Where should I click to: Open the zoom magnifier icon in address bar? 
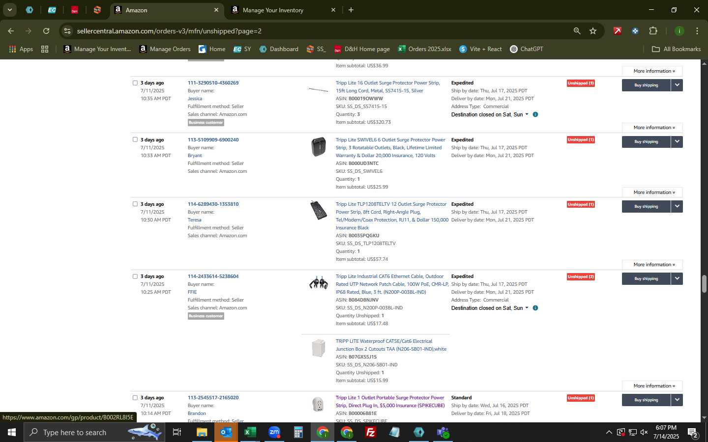tap(577, 31)
